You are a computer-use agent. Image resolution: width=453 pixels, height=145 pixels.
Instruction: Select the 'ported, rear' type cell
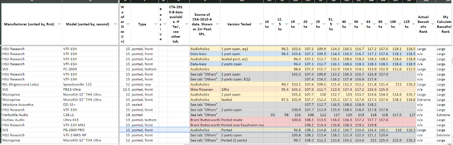(145, 84)
